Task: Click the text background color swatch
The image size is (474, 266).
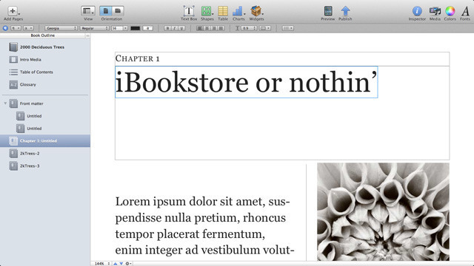Action: coord(148,28)
